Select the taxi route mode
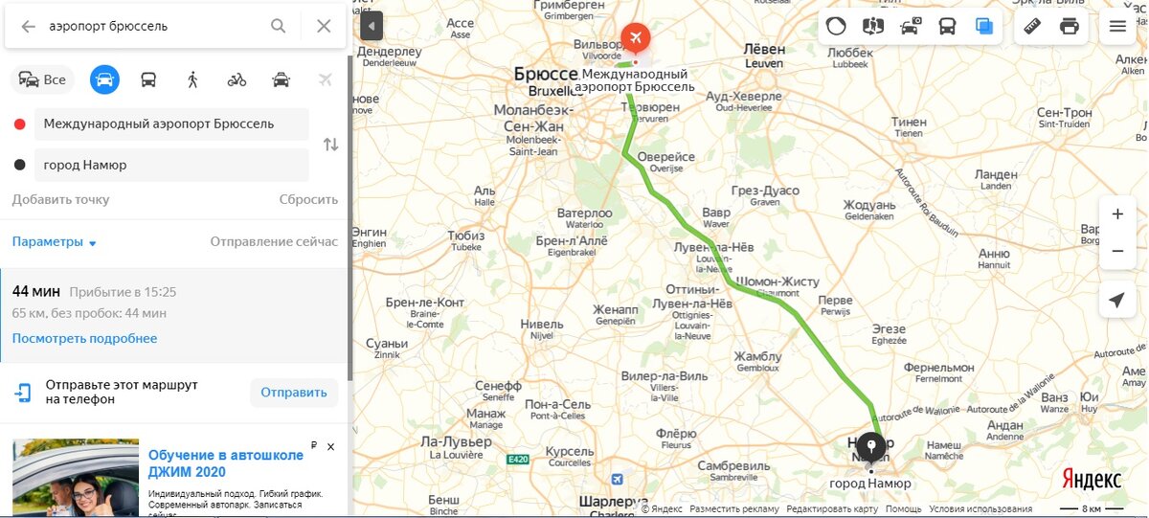Screen dimensions: 1149x518 [x=281, y=79]
